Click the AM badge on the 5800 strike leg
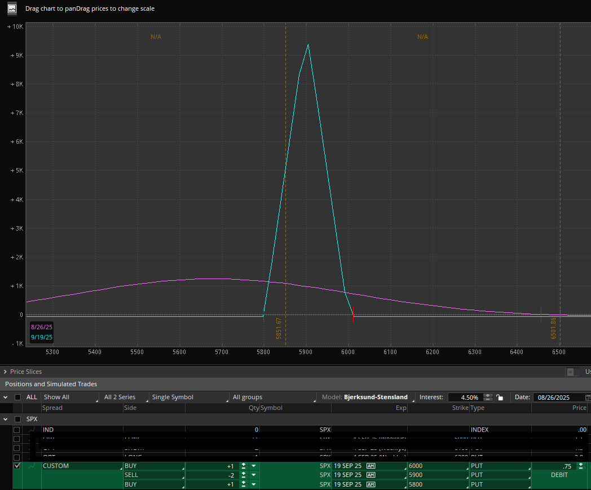 tap(371, 484)
